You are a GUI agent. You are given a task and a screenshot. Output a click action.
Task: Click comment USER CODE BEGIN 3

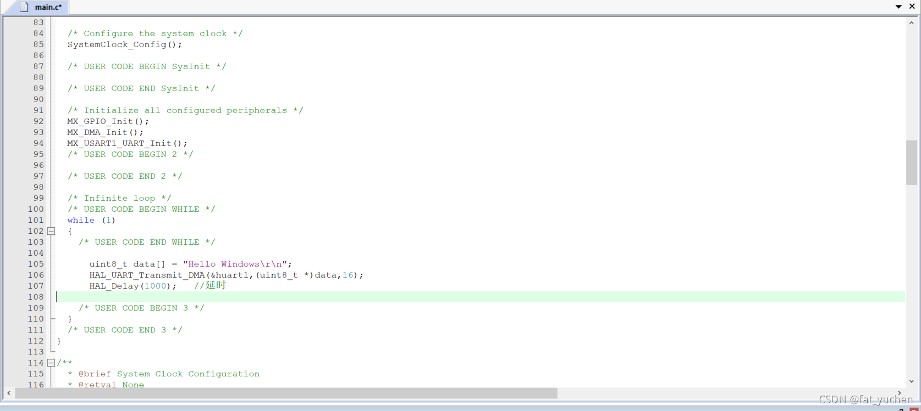[141, 308]
